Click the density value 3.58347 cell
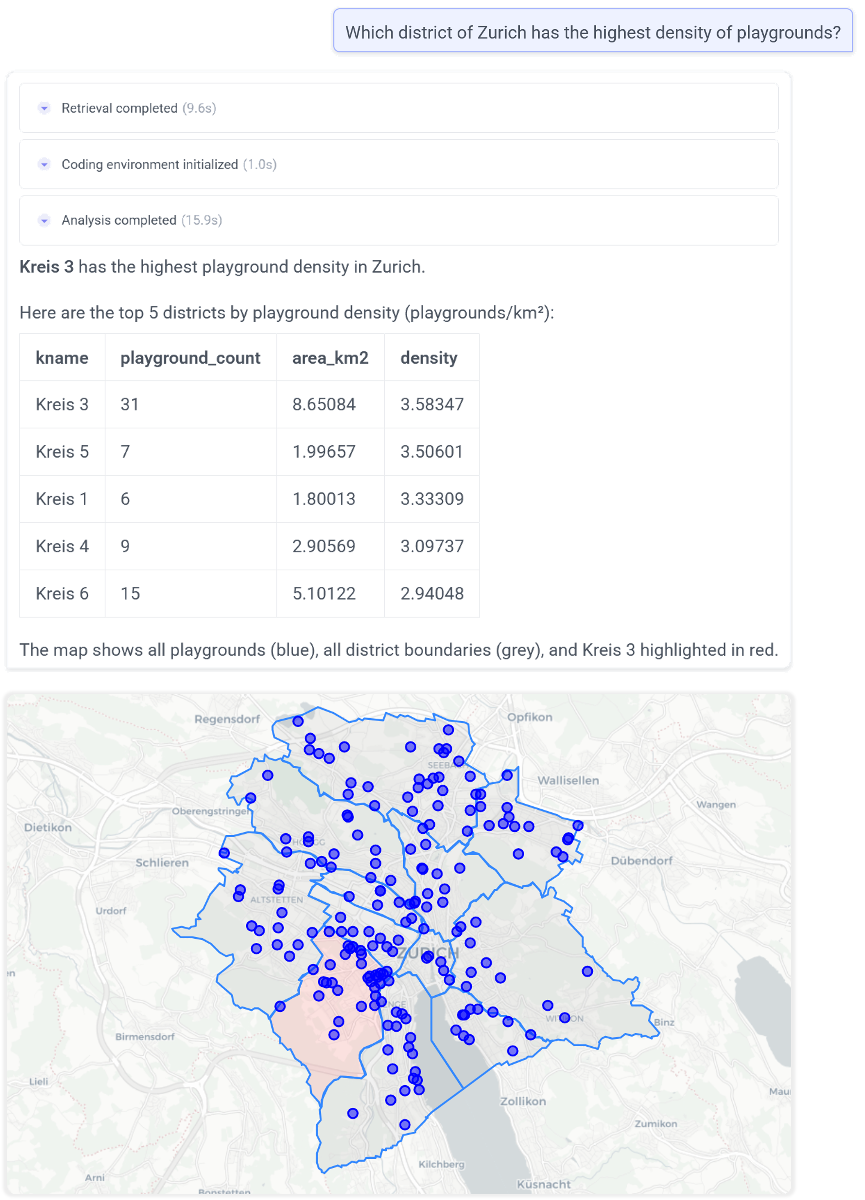The image size is (865, 1200). click(431, 404)
